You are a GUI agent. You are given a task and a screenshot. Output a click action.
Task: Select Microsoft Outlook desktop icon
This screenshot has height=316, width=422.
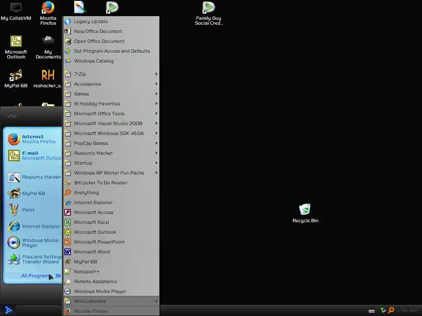pos(16,47)
